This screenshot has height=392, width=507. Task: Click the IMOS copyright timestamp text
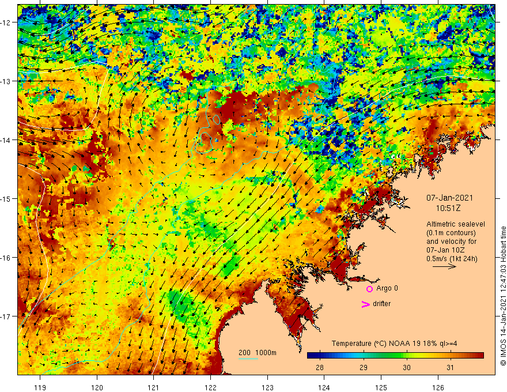(503, 296)
